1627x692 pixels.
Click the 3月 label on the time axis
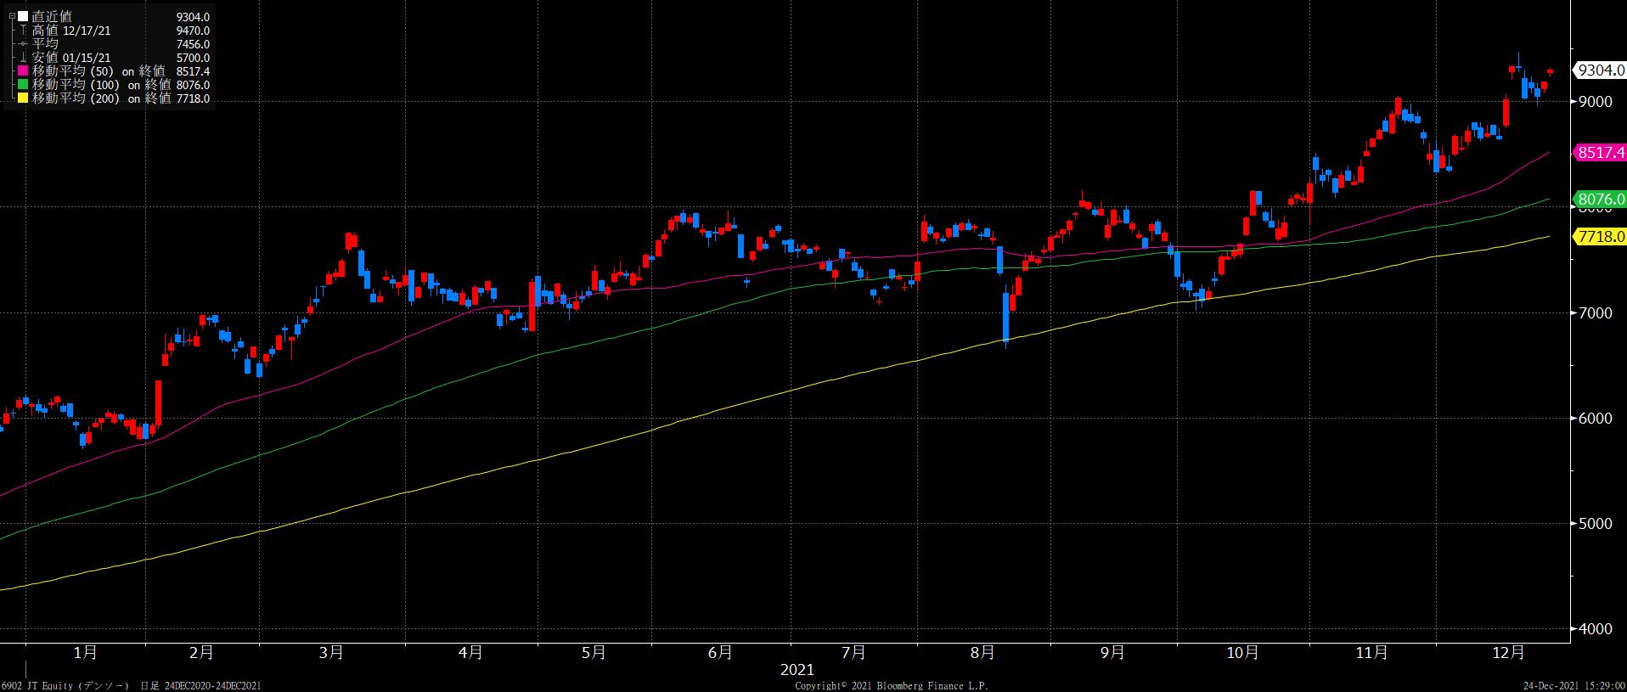(x=331, y=652)
